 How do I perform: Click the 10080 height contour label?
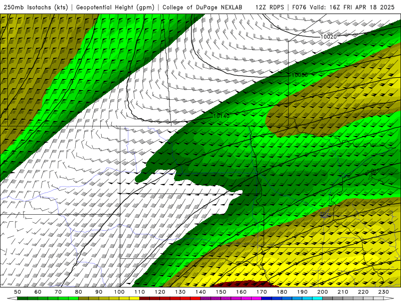click(x=299, y=75)
